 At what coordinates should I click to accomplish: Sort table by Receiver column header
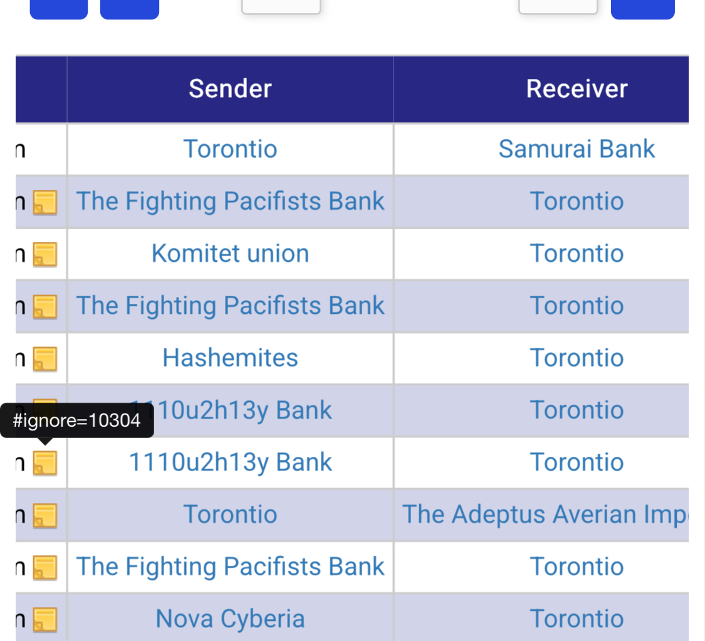tap(577, 88)
